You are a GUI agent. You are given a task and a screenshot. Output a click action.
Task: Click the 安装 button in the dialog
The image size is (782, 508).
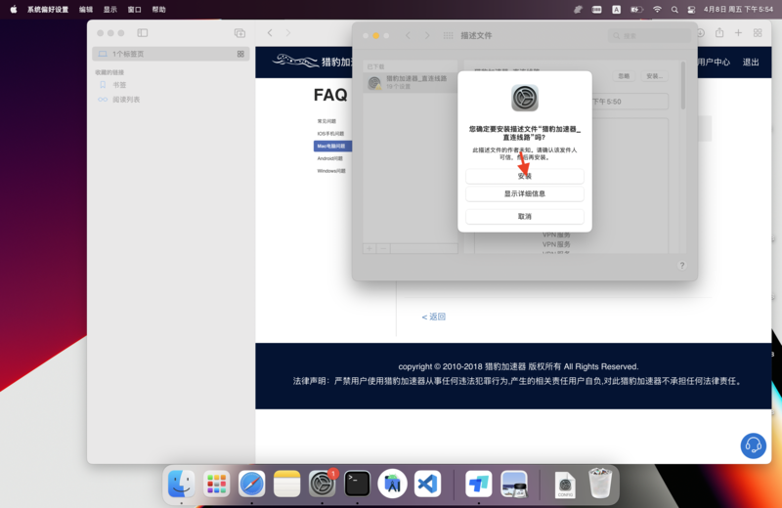click(524, 176)
